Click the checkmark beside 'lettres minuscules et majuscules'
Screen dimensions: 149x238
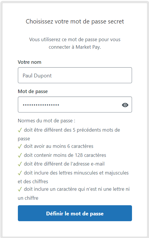click(x=20, y=173)
